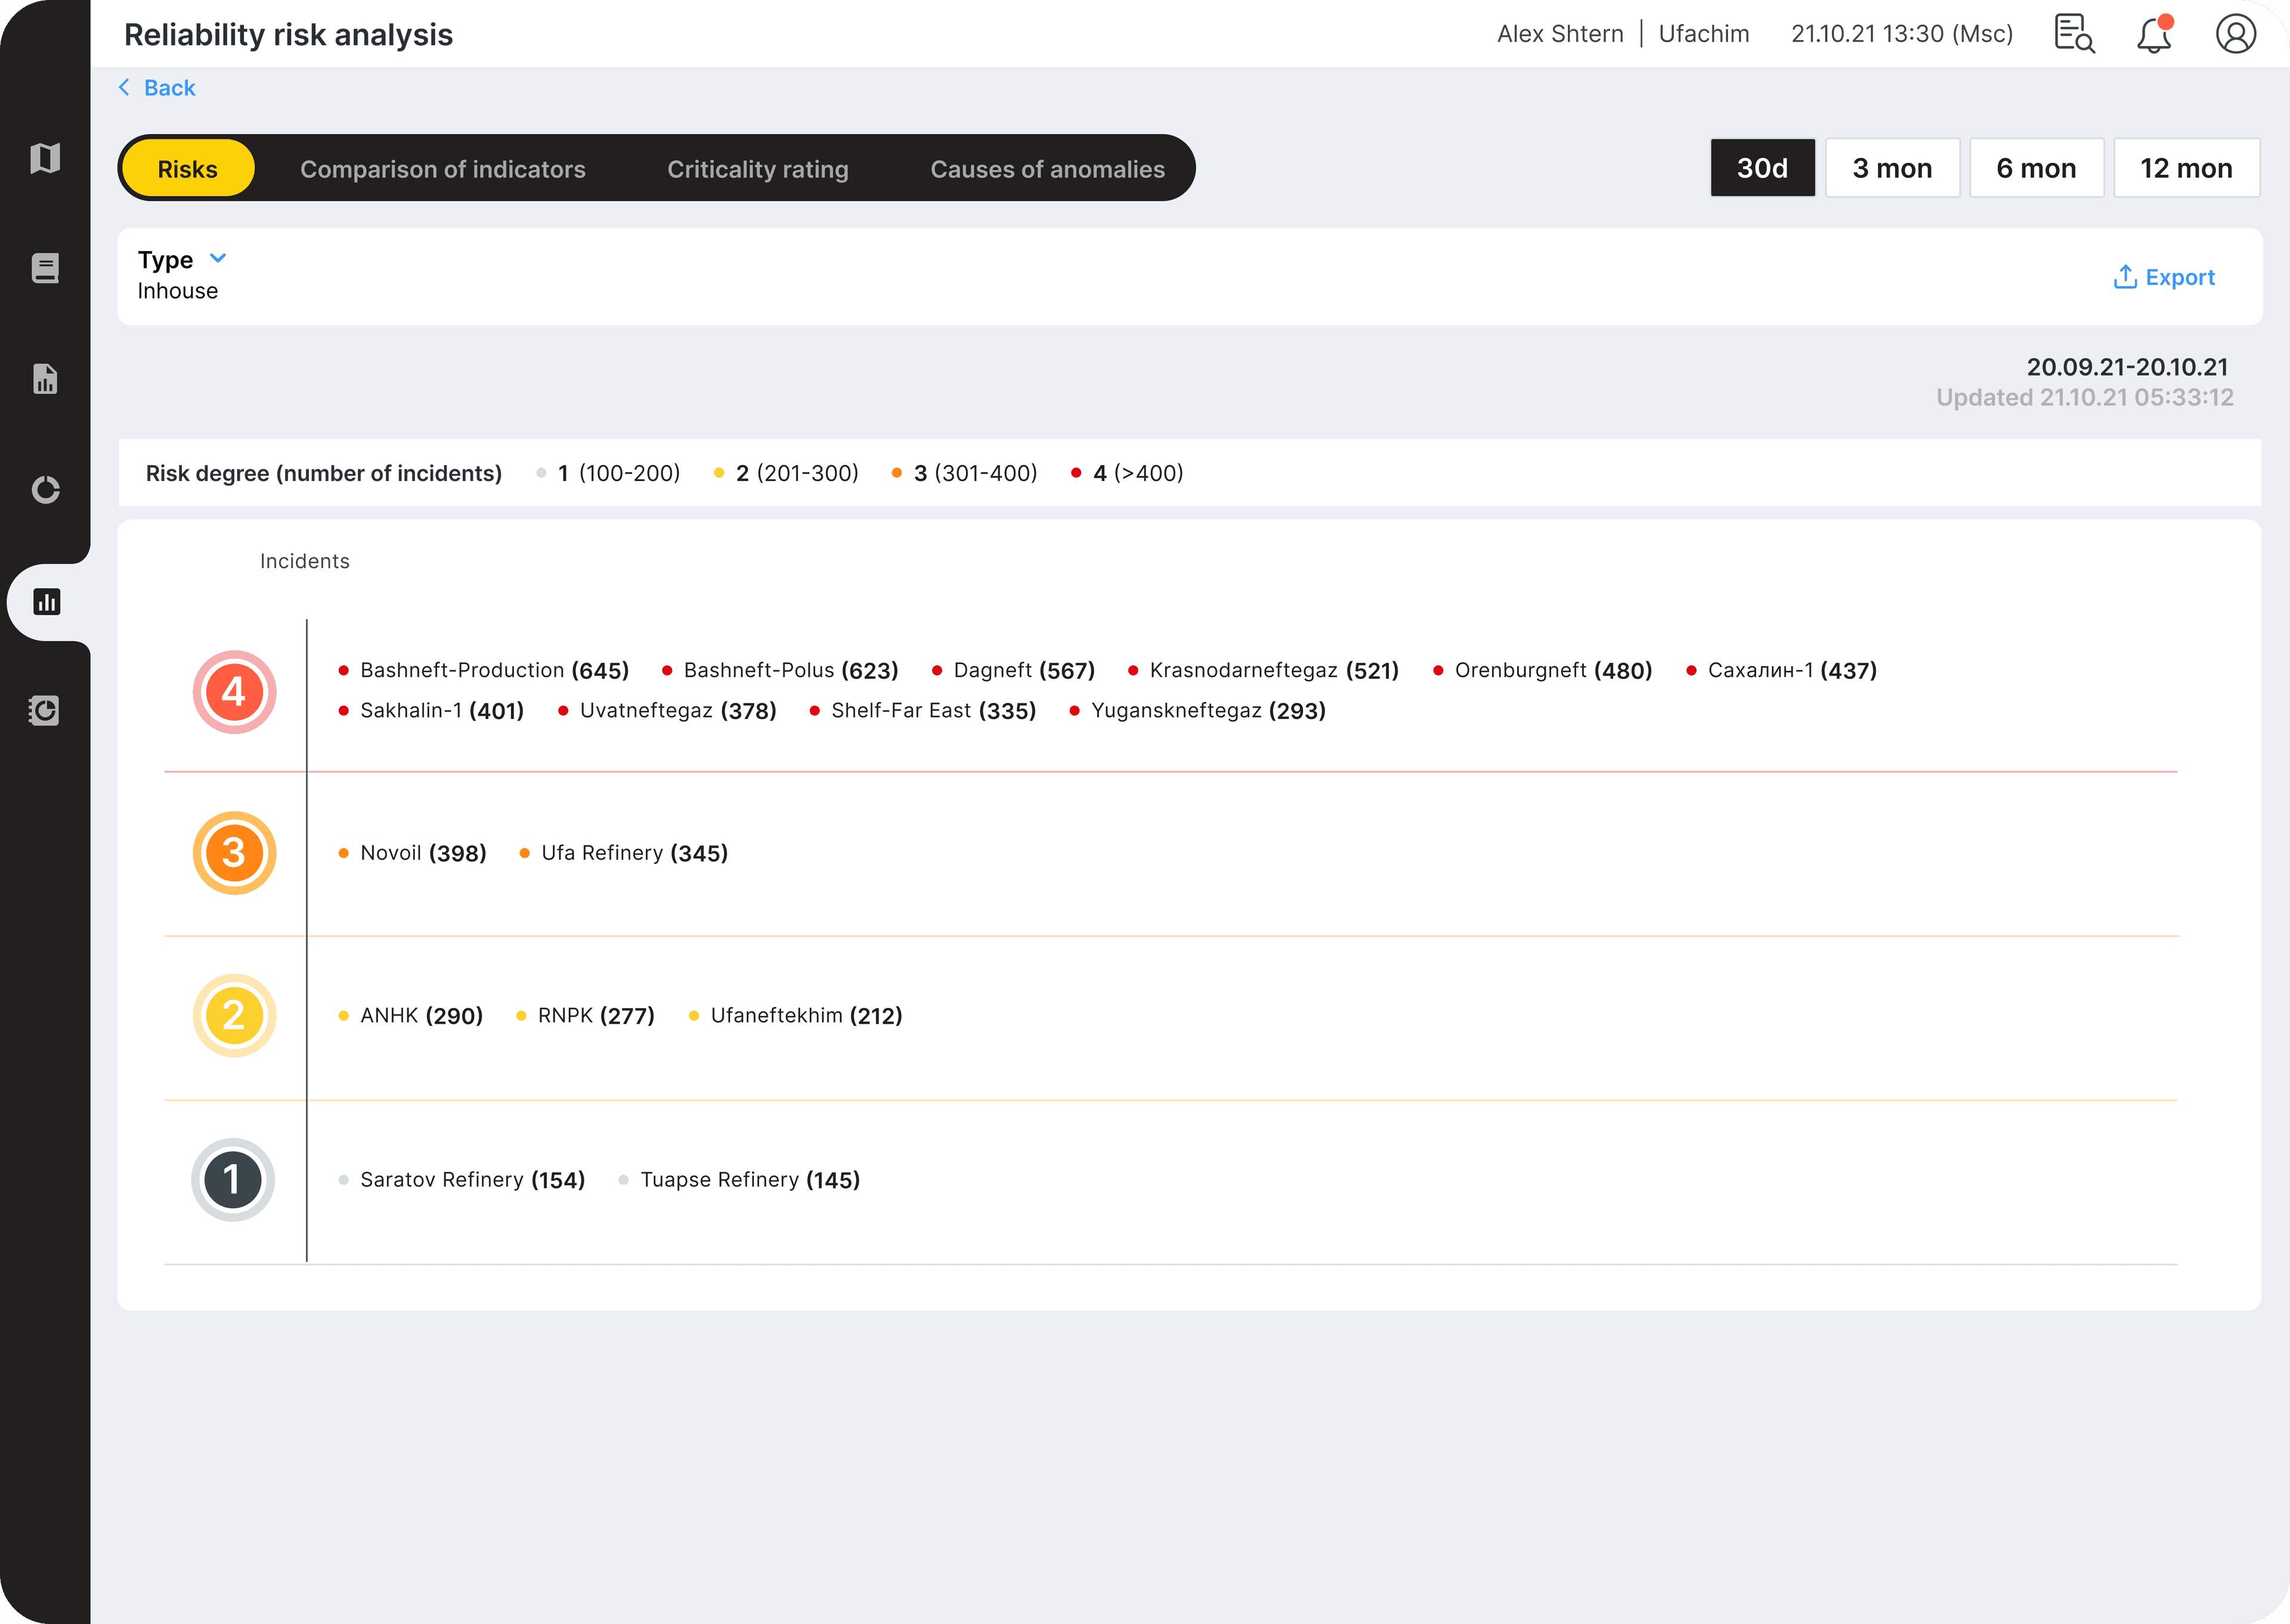Open Krasnodarneftegaz (521) entry
Screen dimensions: 2290x1624
pyautogui.click(x=1263, y=670)
